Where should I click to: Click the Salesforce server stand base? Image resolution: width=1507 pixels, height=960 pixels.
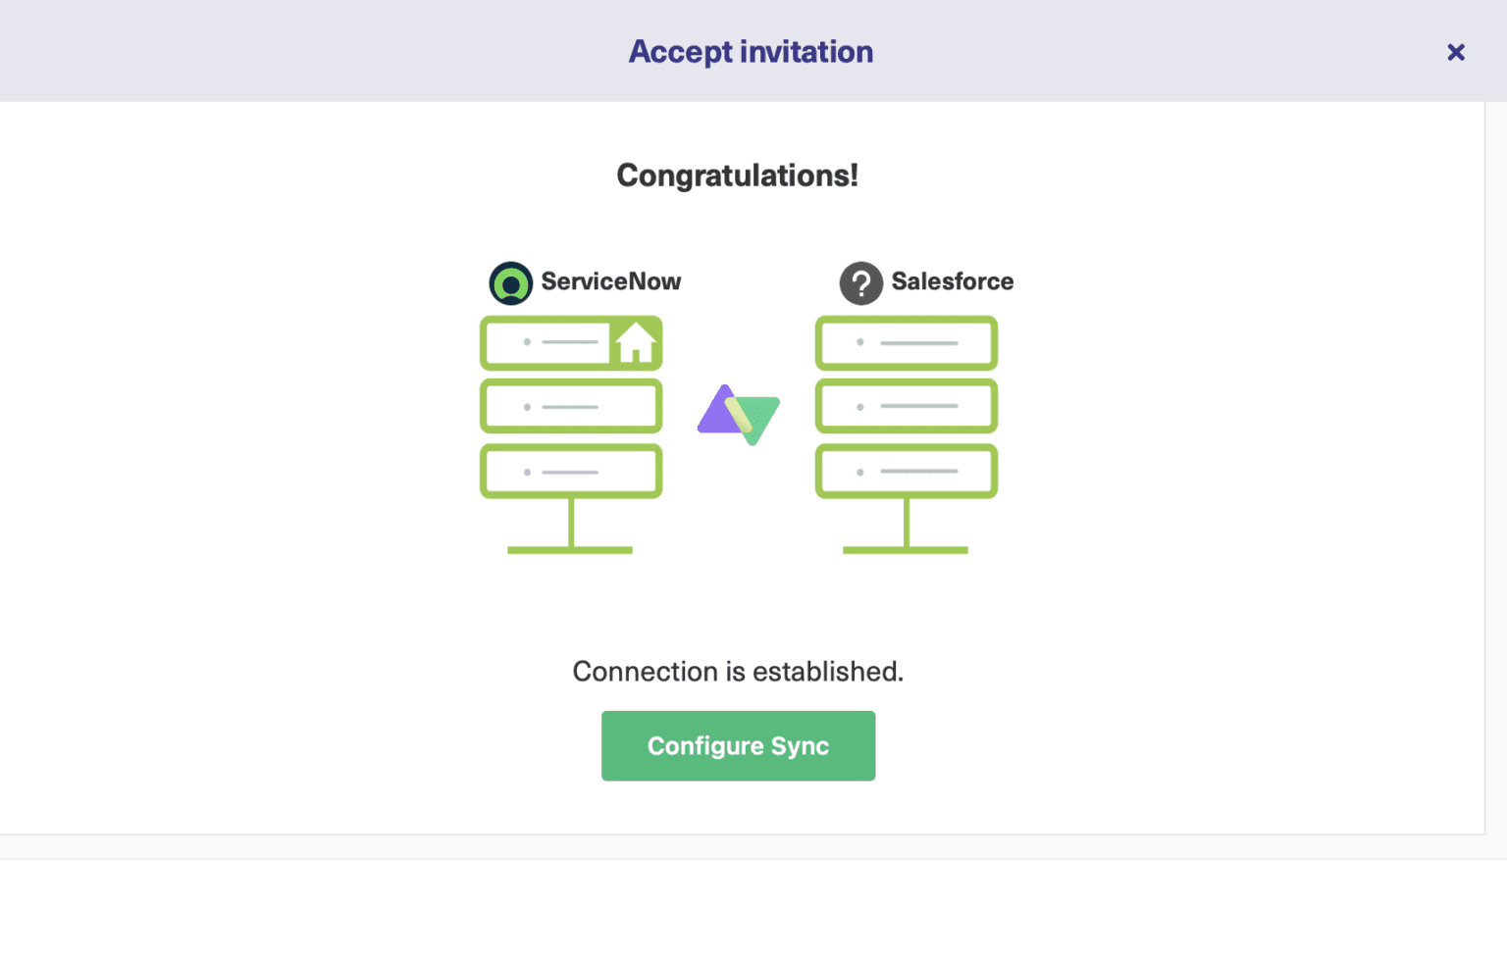click(906, 549)
